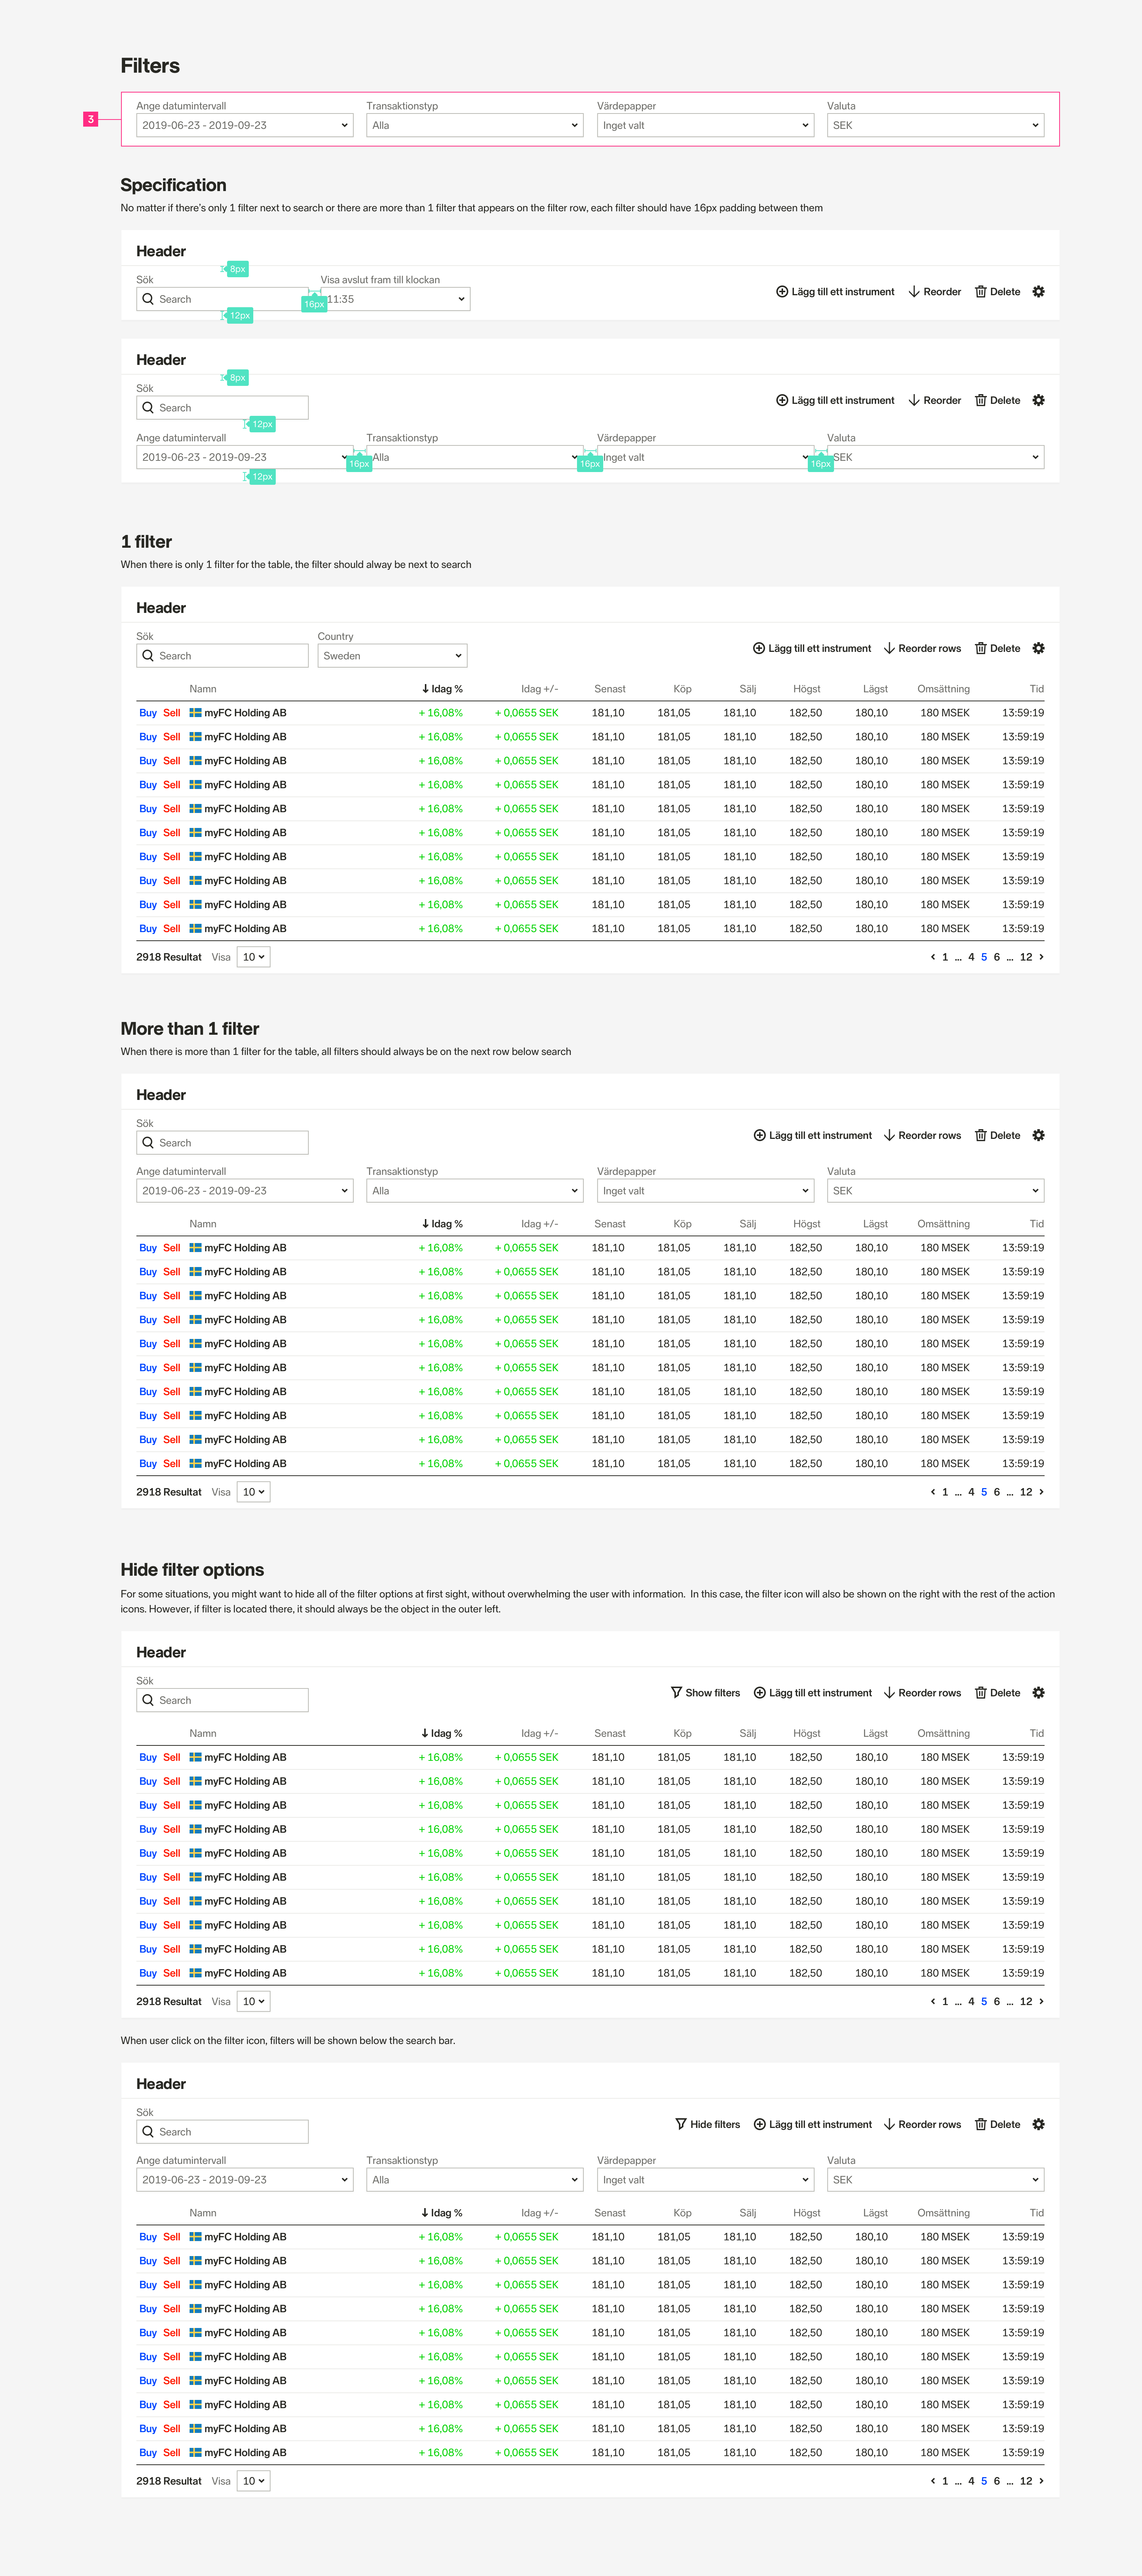Click Namn column header below Show filters toolbar
Viewport: 1142px width, 2576px height.
click(x=203, y=1733)
